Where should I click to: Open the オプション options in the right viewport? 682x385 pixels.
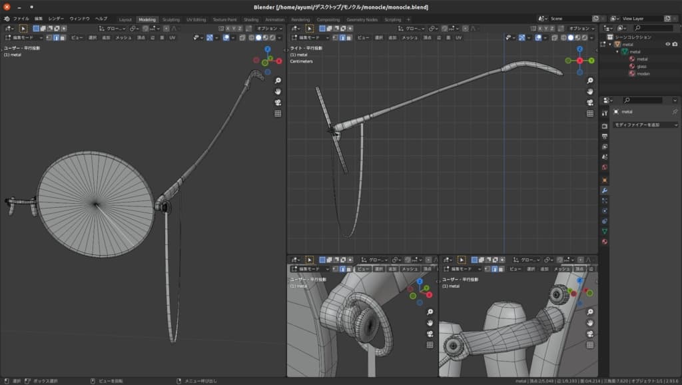(x=581, y=29)
